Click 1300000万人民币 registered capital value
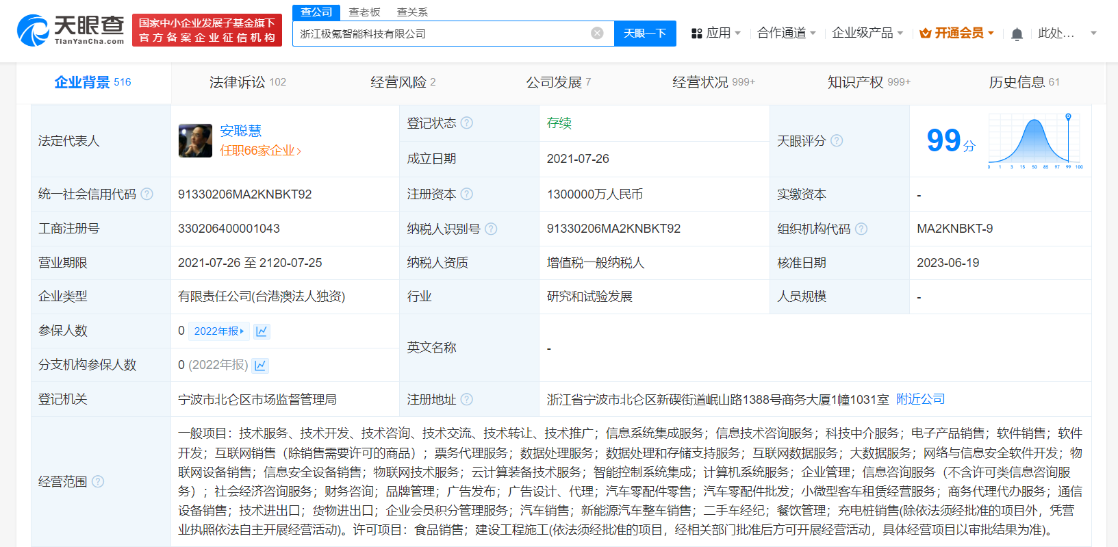This screenshot has height=547, width=1118. [594, 194]
